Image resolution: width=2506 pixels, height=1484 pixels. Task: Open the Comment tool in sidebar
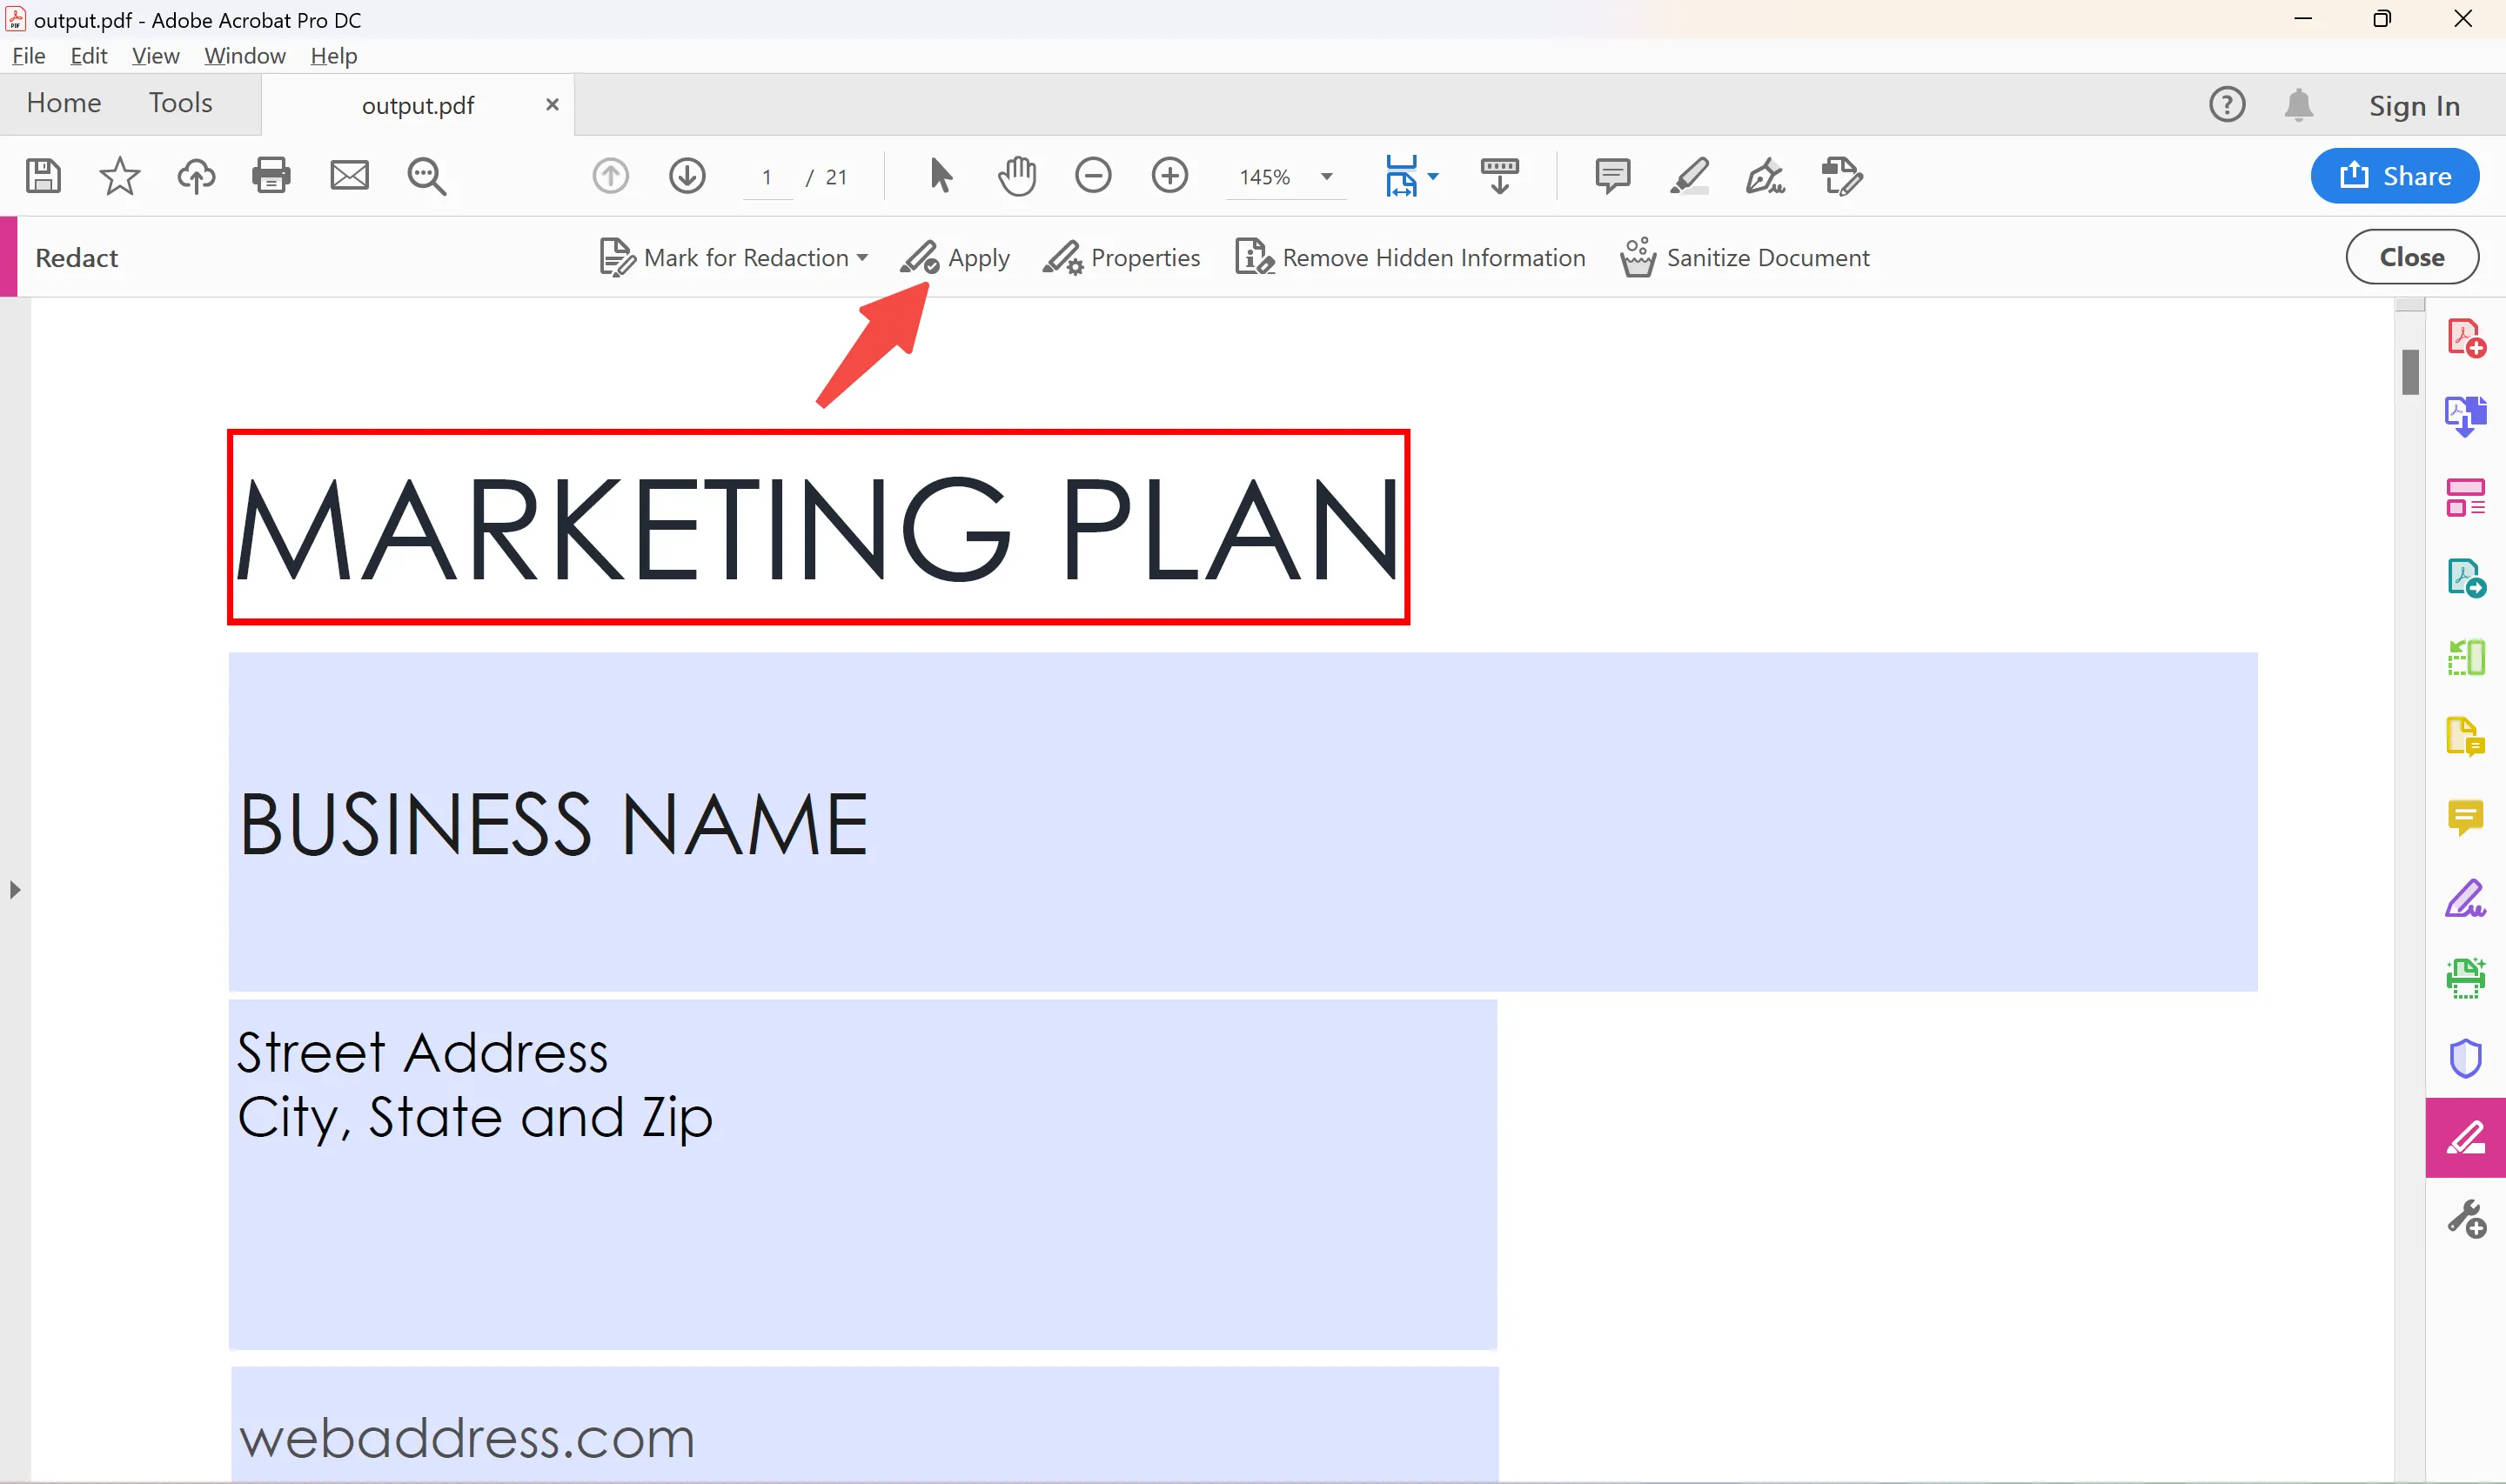(x=2466, y=817)
